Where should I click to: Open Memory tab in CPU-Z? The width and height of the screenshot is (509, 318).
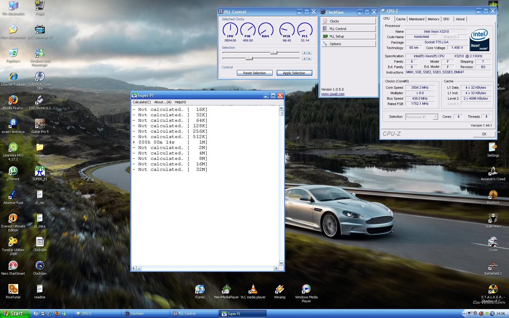(434, 19)
